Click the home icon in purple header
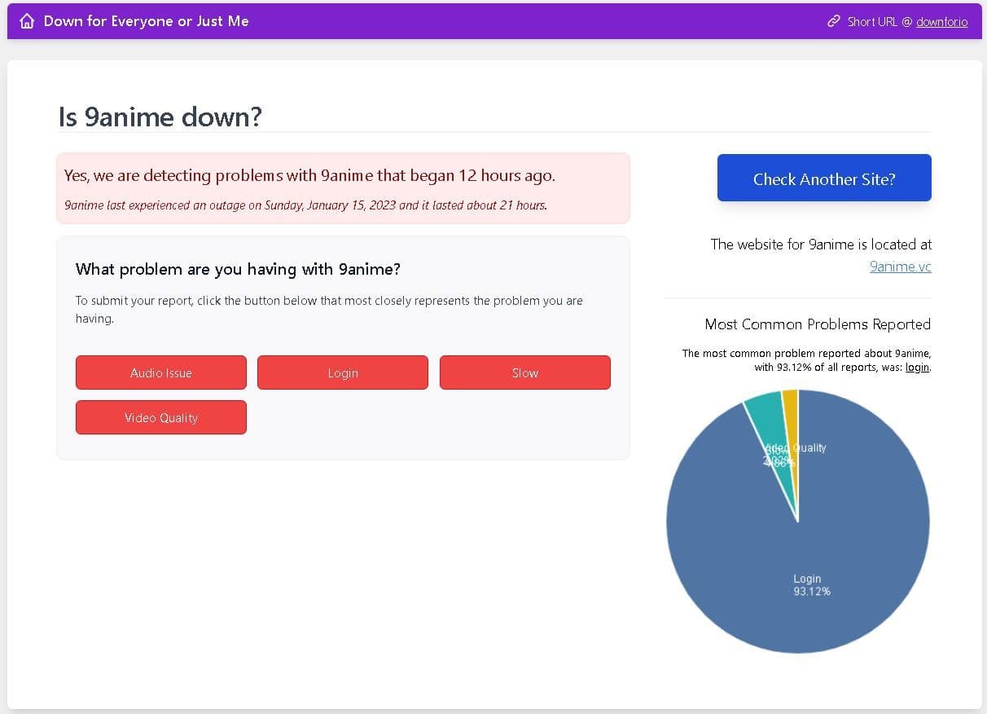The height and width of the screenshot is (714, 987). pos(27,21)
